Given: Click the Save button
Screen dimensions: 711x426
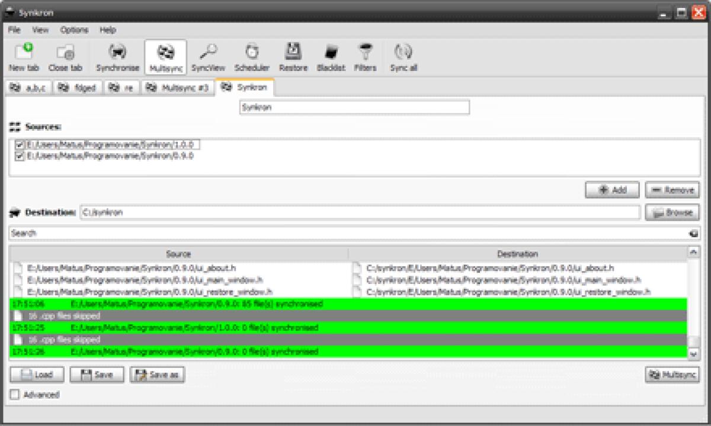Looking at the screenshot, I should click(97, 375).
